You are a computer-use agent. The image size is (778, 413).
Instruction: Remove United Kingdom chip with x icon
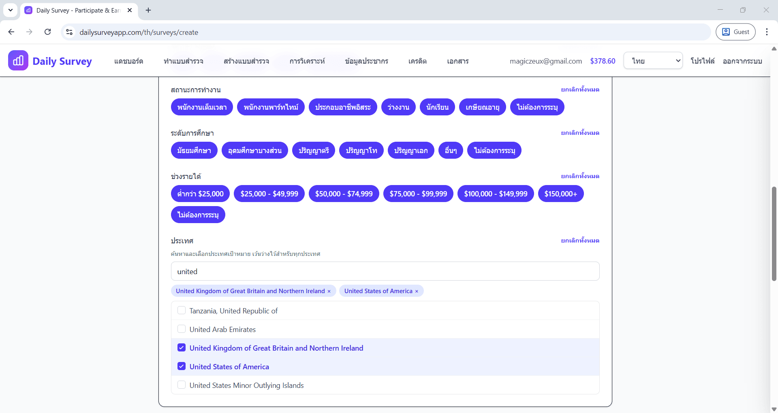[329, 292]
